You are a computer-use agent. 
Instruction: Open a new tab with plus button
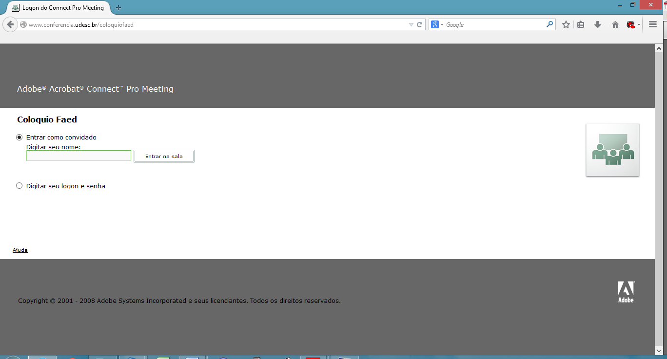118,8
